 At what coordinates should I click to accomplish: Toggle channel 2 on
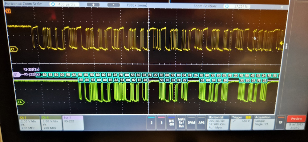(x=151, y=122)
